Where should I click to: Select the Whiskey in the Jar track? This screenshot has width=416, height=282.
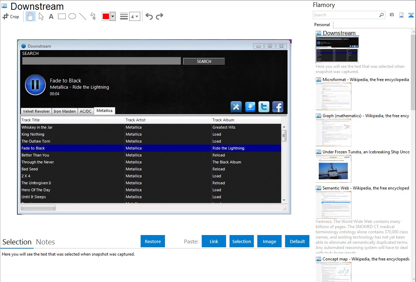[151, 127]
